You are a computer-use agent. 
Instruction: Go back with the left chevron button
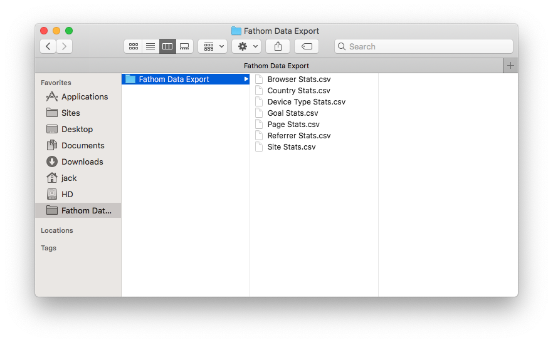pyautogui.click(x=48, y=46)
